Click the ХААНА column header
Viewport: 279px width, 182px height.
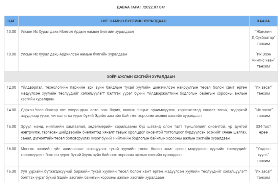click(x=263, y=21)
